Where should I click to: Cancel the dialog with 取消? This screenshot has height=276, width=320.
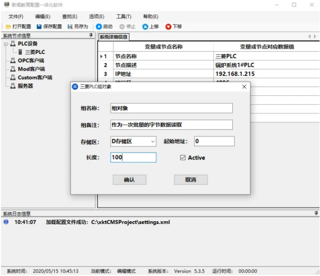pos(191,180)
